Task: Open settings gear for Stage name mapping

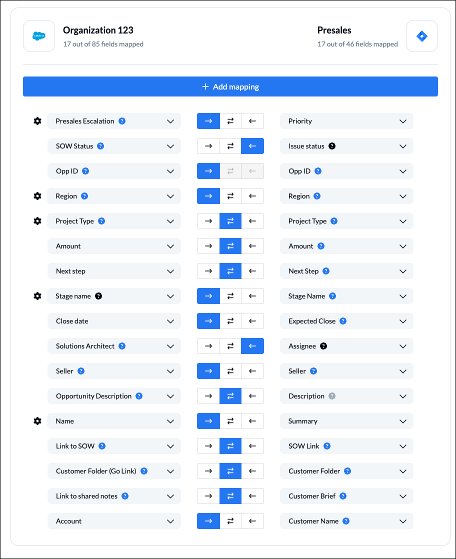Action: click(x=37, y=296)
